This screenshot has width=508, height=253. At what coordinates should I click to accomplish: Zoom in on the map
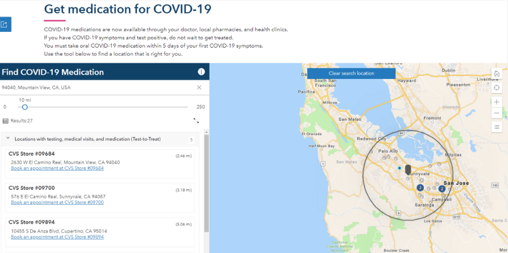tap(496, 102)
